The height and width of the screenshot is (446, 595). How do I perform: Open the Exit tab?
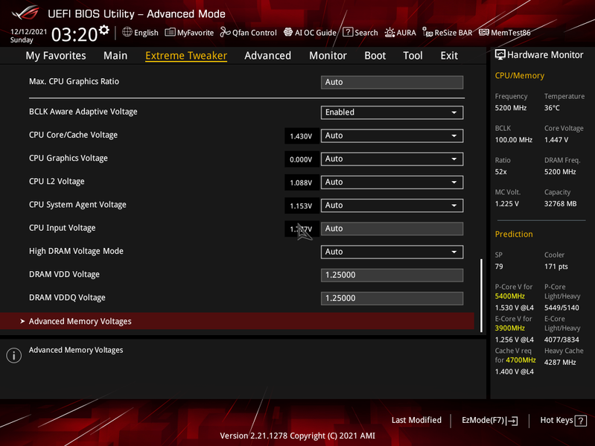coord(449,55)
